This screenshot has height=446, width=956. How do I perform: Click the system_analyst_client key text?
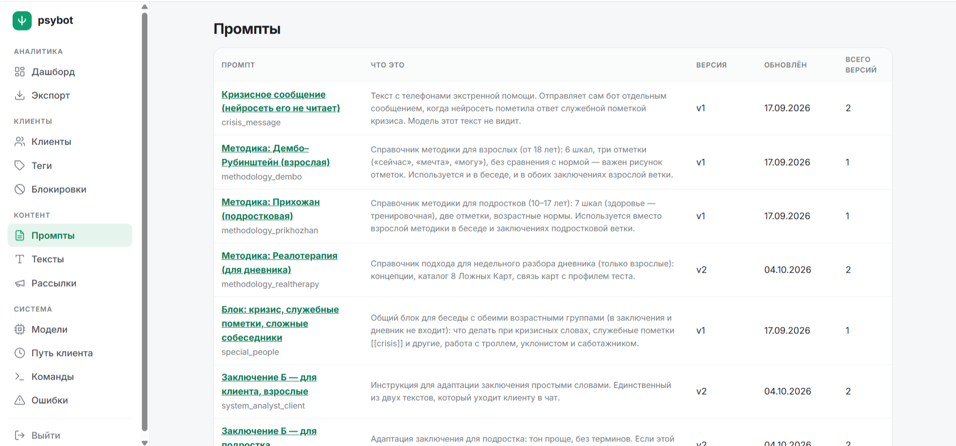point(263,406)
